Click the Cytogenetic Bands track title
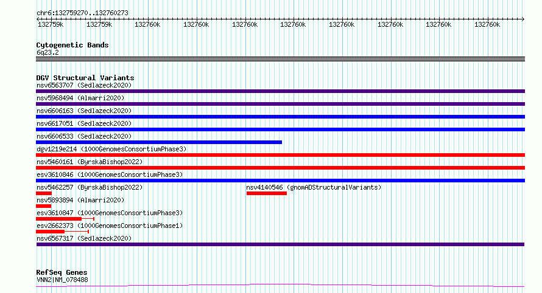 click(72, 45)
